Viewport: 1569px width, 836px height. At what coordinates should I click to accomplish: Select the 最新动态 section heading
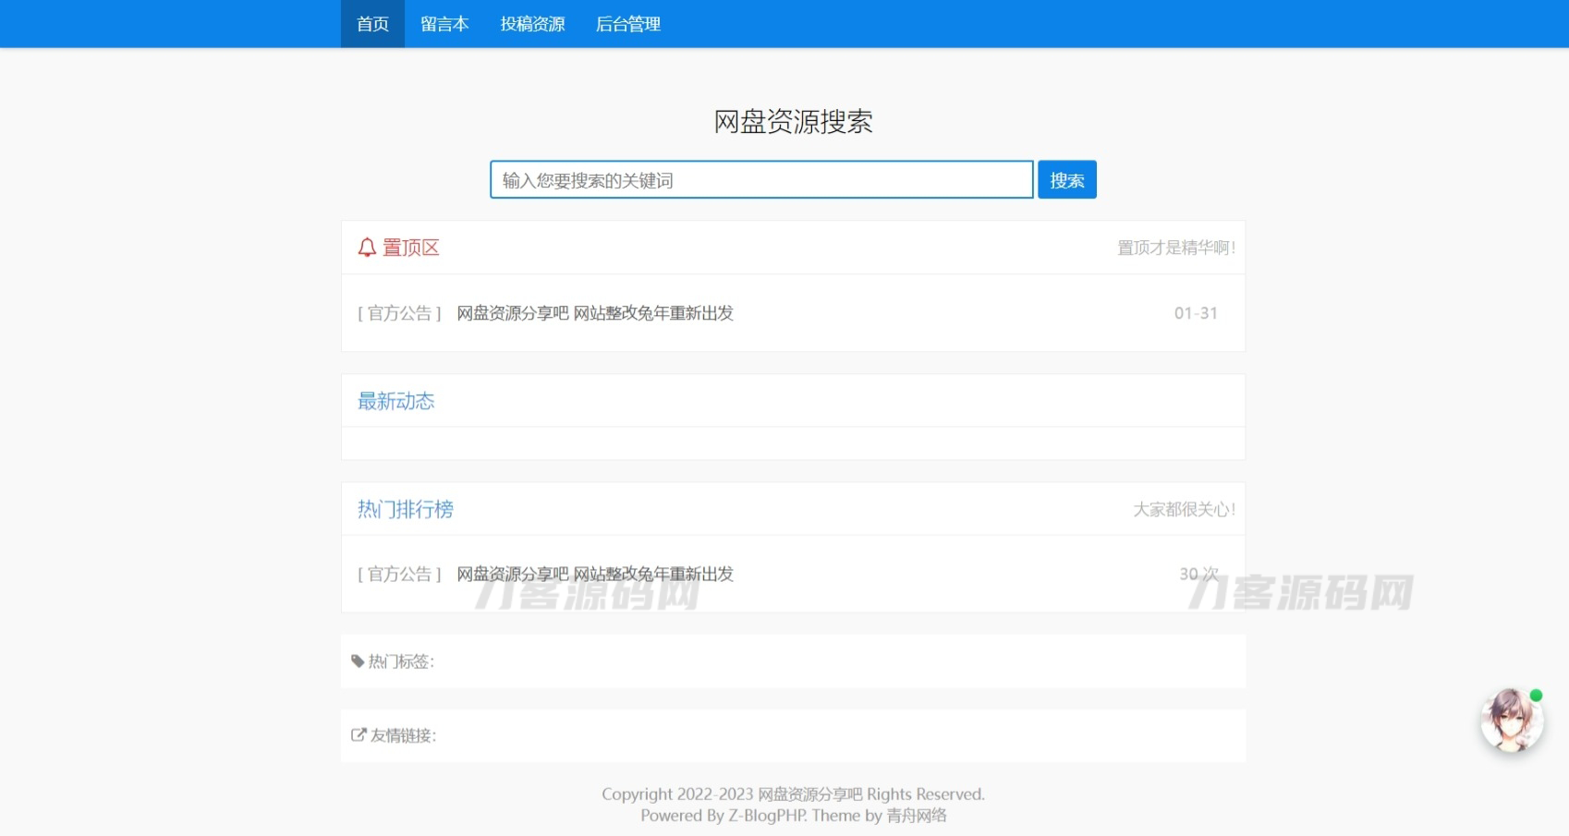pyautogui.click(x=395, y=401)
